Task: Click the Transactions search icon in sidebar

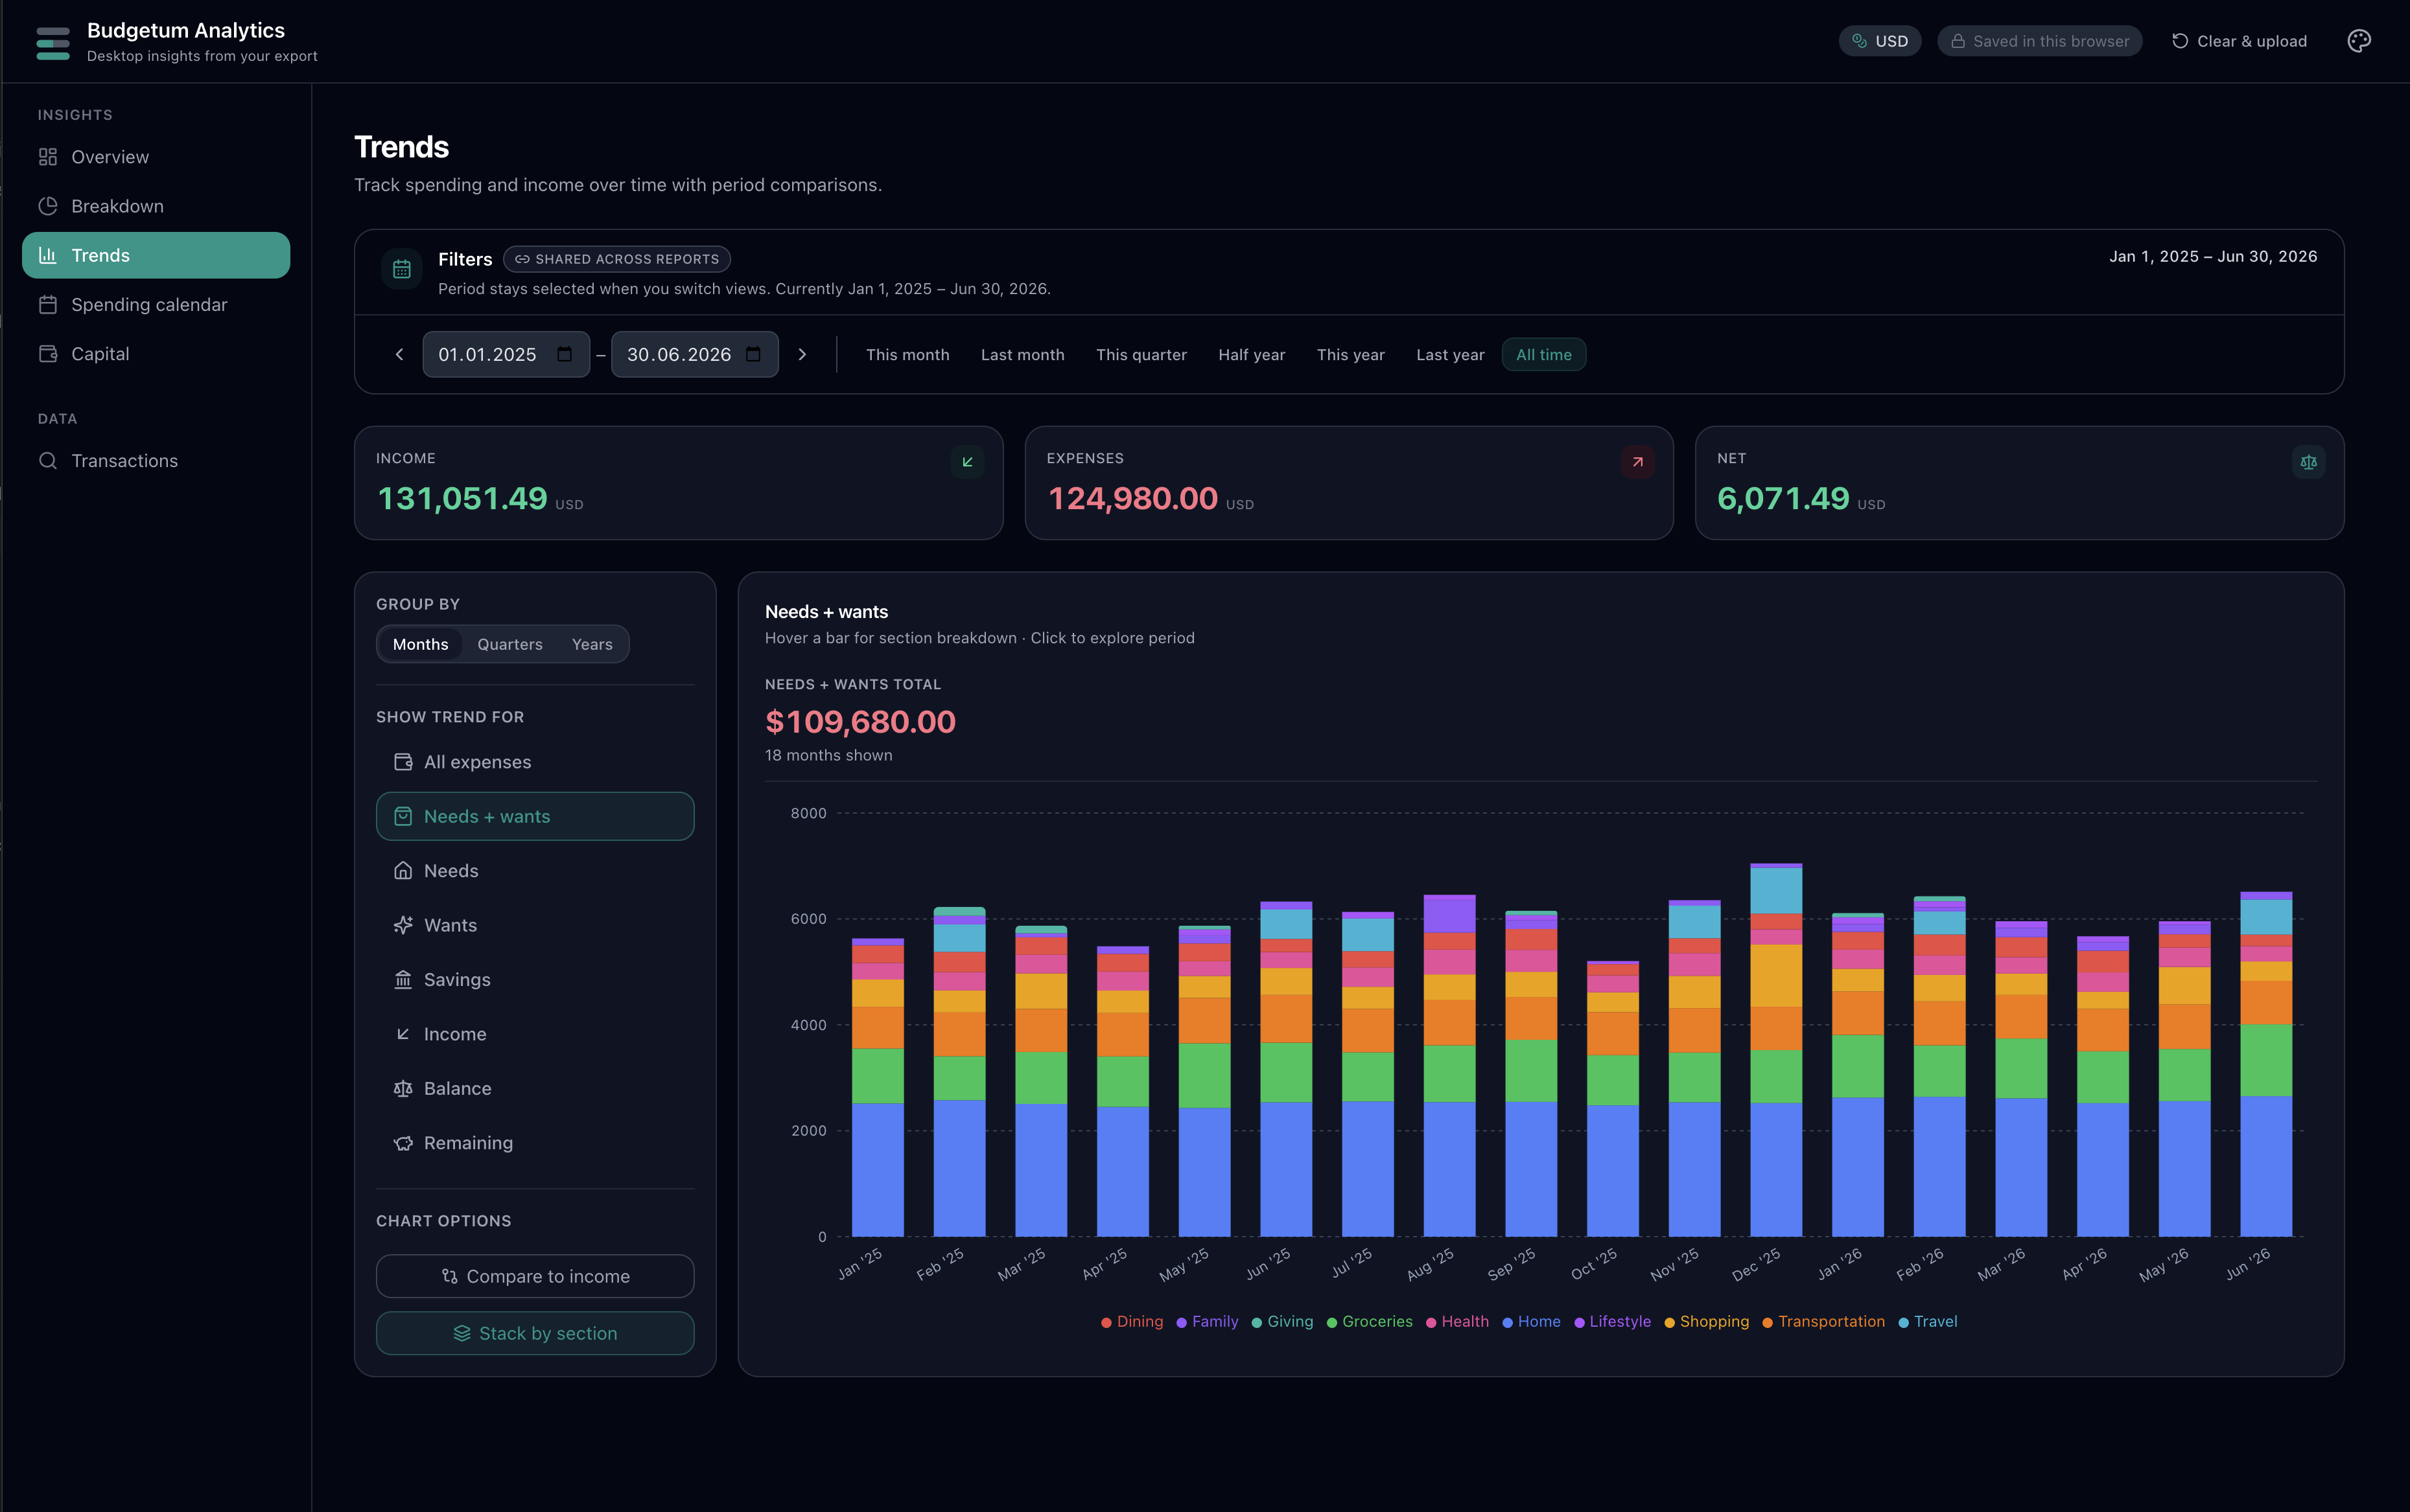Action: 48,461
